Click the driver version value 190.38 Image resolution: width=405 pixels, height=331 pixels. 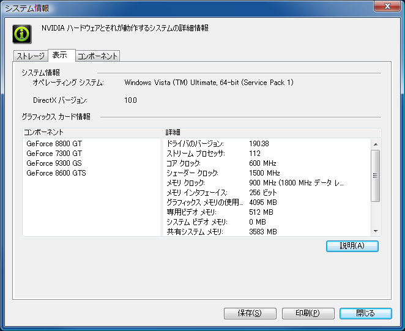259,144
